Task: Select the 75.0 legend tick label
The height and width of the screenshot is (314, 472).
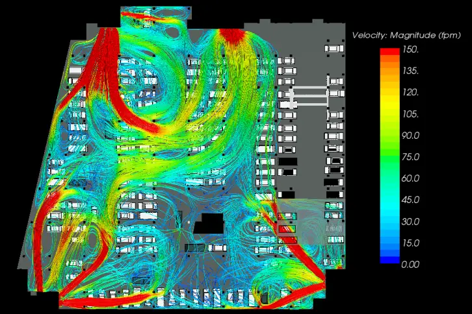Action: pos(412,157)
